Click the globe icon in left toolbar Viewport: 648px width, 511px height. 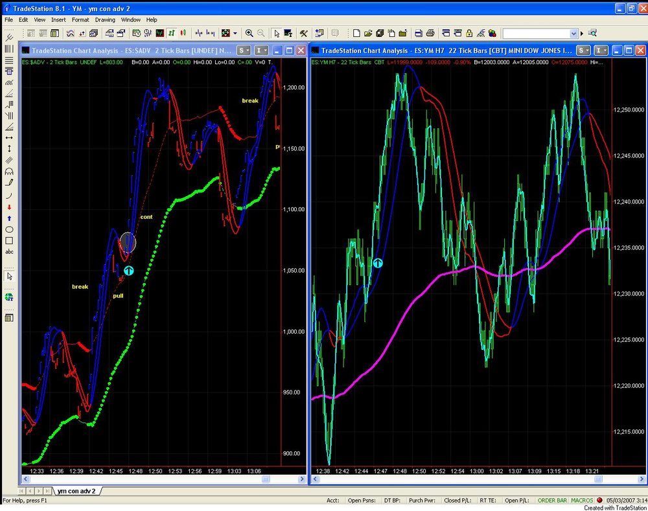coord(9,297)
